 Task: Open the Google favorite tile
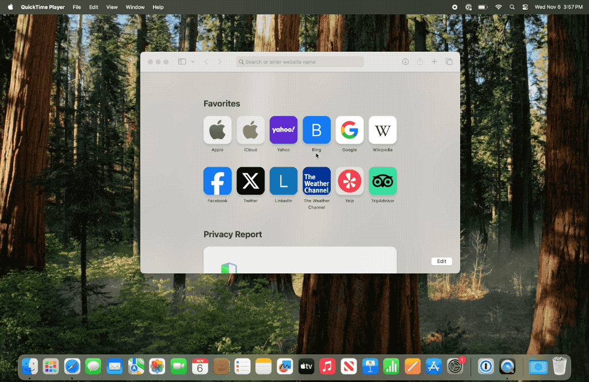click(349, 130)
